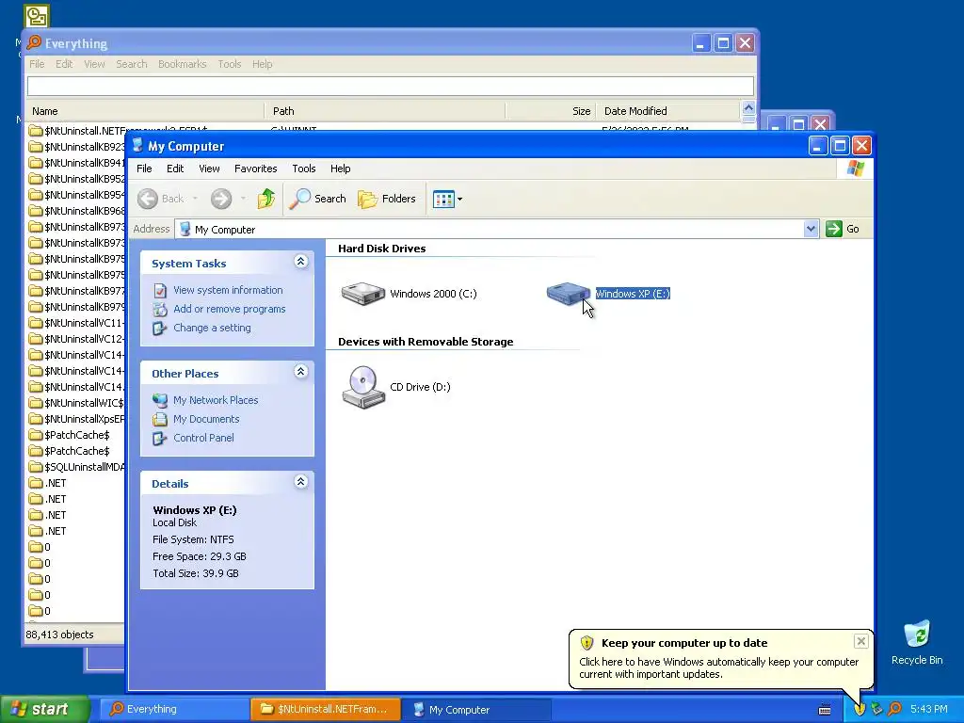Image resolution: width=964 pixels, height=723 pixels.
Task: Click the My Documents folder icon
Action: click(x=160, y=419)
